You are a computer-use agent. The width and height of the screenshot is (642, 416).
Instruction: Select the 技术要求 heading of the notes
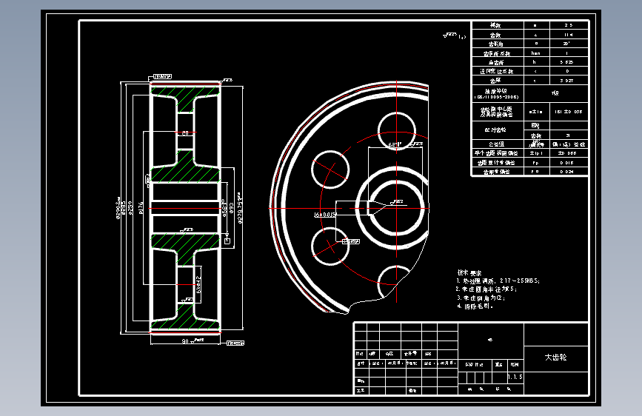(469, 272)
